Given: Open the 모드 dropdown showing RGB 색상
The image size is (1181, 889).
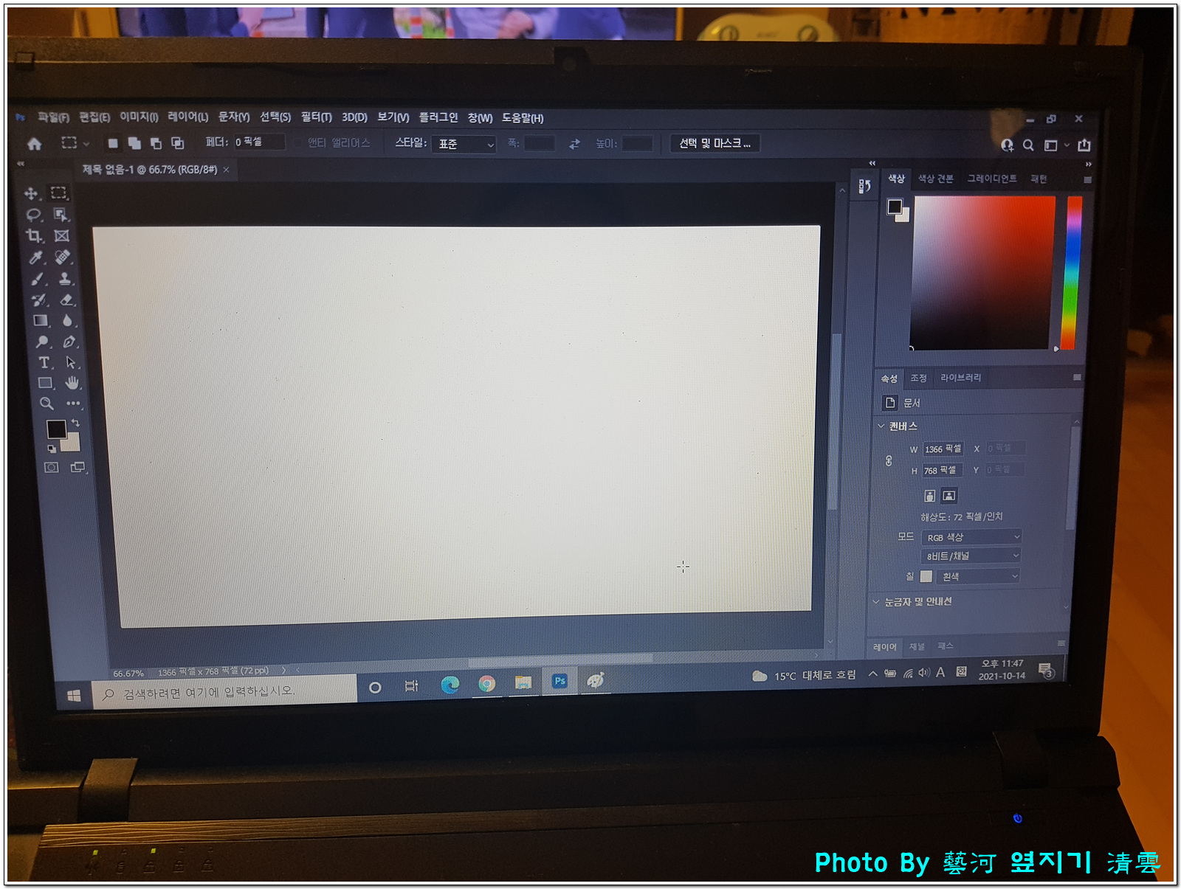Looking at the screenshot, I should [x=971, y=537].
